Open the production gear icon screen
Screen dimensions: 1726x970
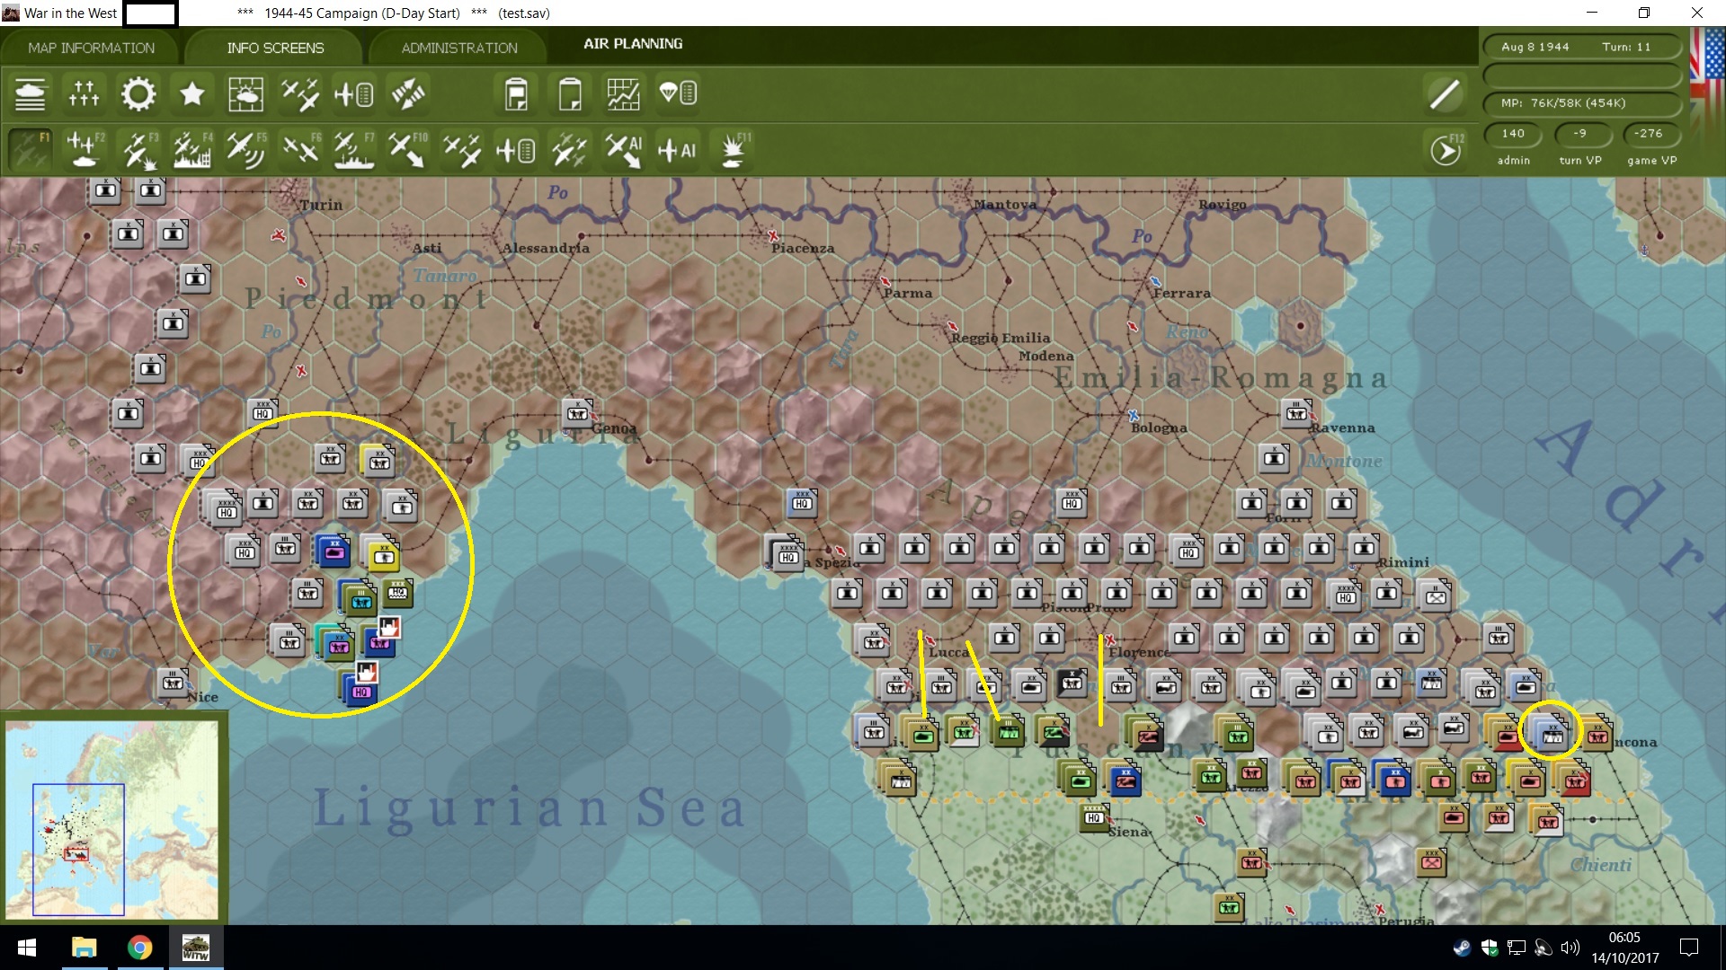(x=138, y=94)
